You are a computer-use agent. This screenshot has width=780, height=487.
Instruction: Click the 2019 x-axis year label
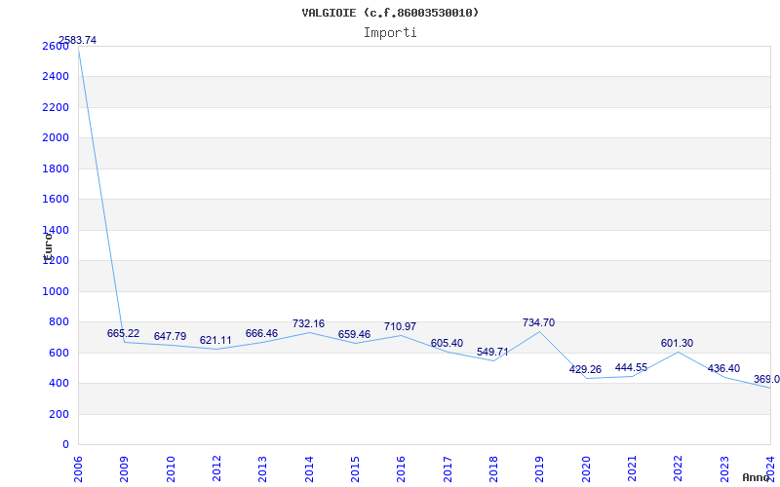pyautogui.click(x=540, y=468)
